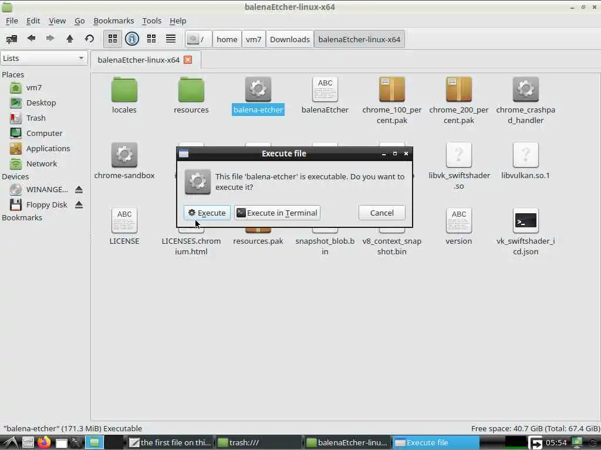Open Firefox from the taskbar

point(44,443)
